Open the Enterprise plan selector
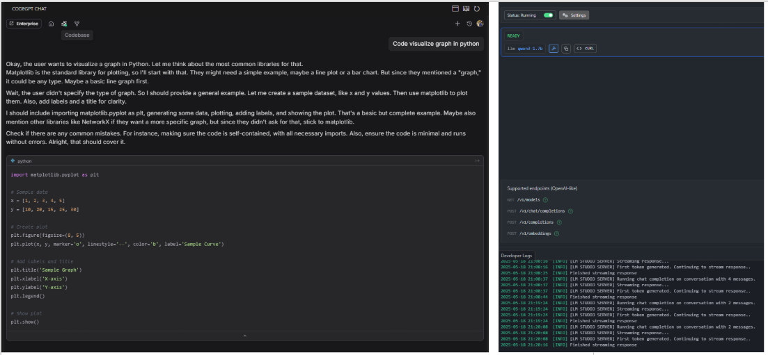 [24, 24]
